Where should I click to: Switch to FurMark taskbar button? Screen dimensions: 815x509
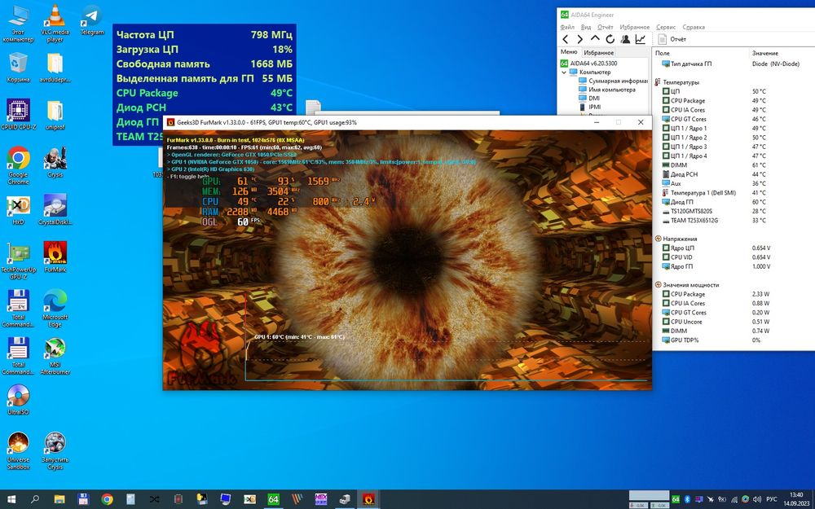[368, 499]
